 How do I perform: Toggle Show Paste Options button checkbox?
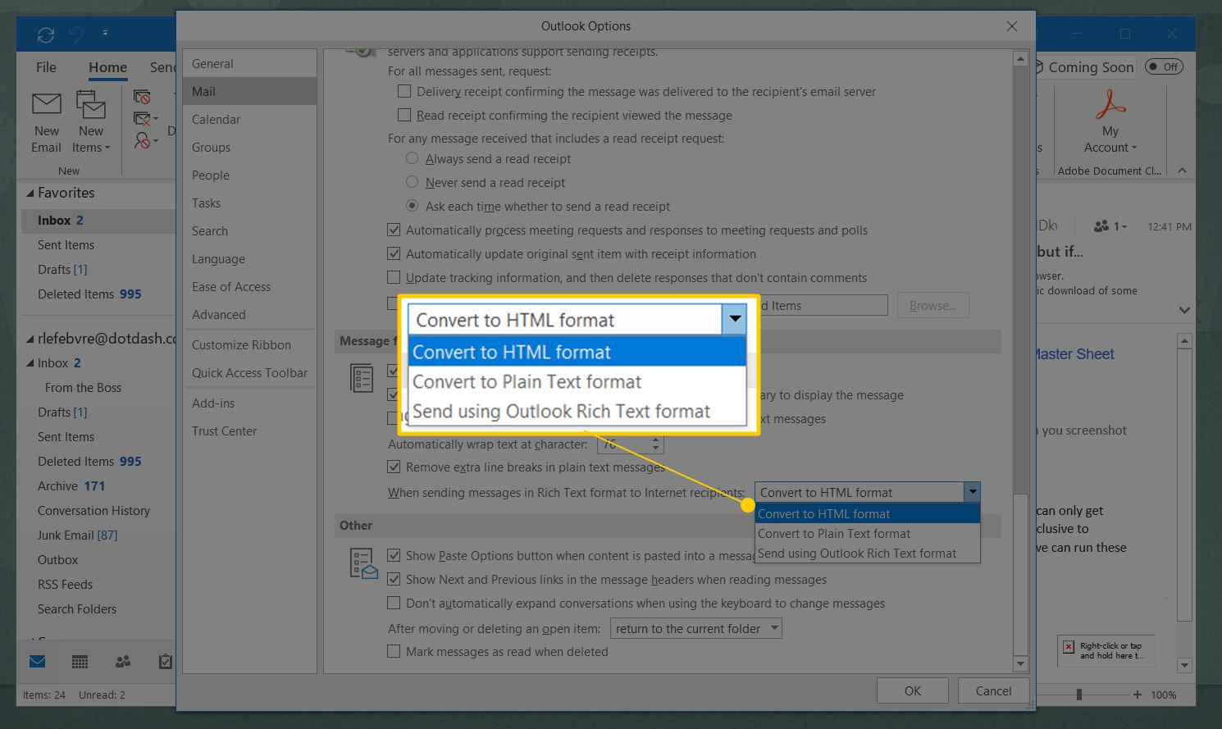pyautogui.click(x=394, y=555)
